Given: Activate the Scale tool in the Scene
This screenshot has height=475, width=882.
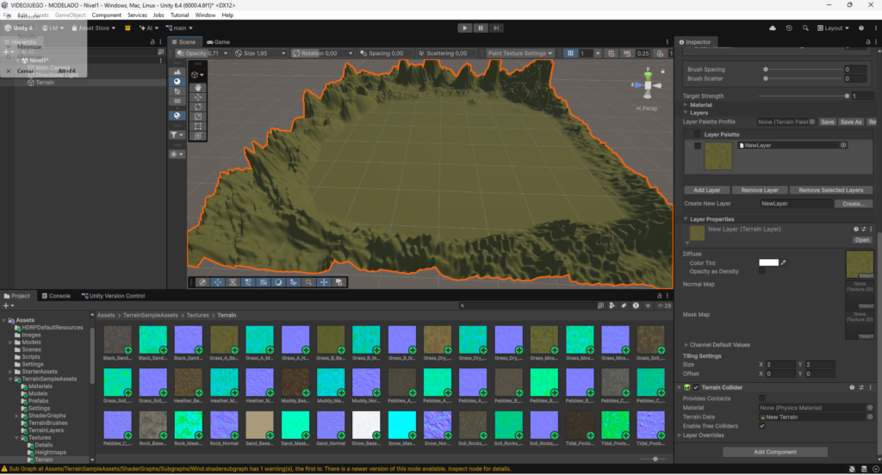Looking at the screenshot, I should coord(198,116).
